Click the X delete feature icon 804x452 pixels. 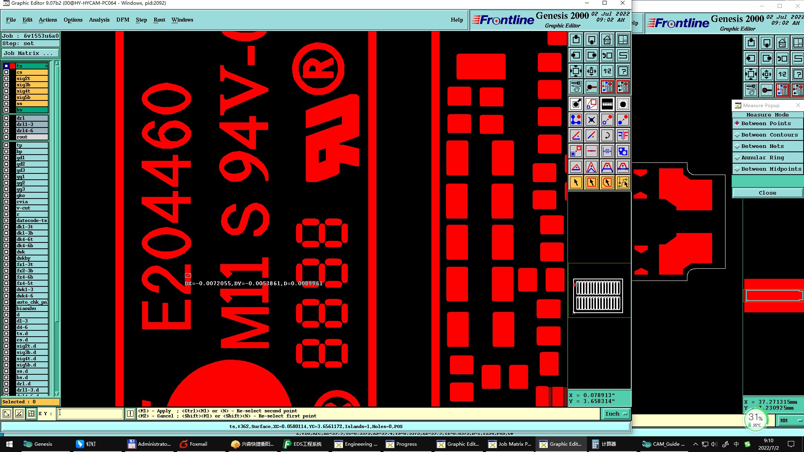click(592, 120)
